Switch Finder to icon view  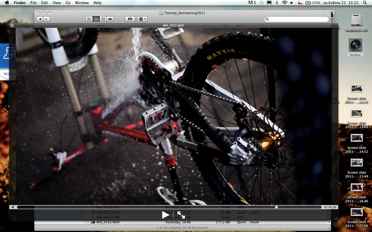click(x=89, y=19)
